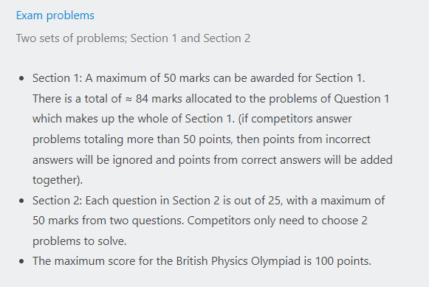Click the line 'Section 2: Each question in Section 2'

pyautogui.click(x=208, y=201)
